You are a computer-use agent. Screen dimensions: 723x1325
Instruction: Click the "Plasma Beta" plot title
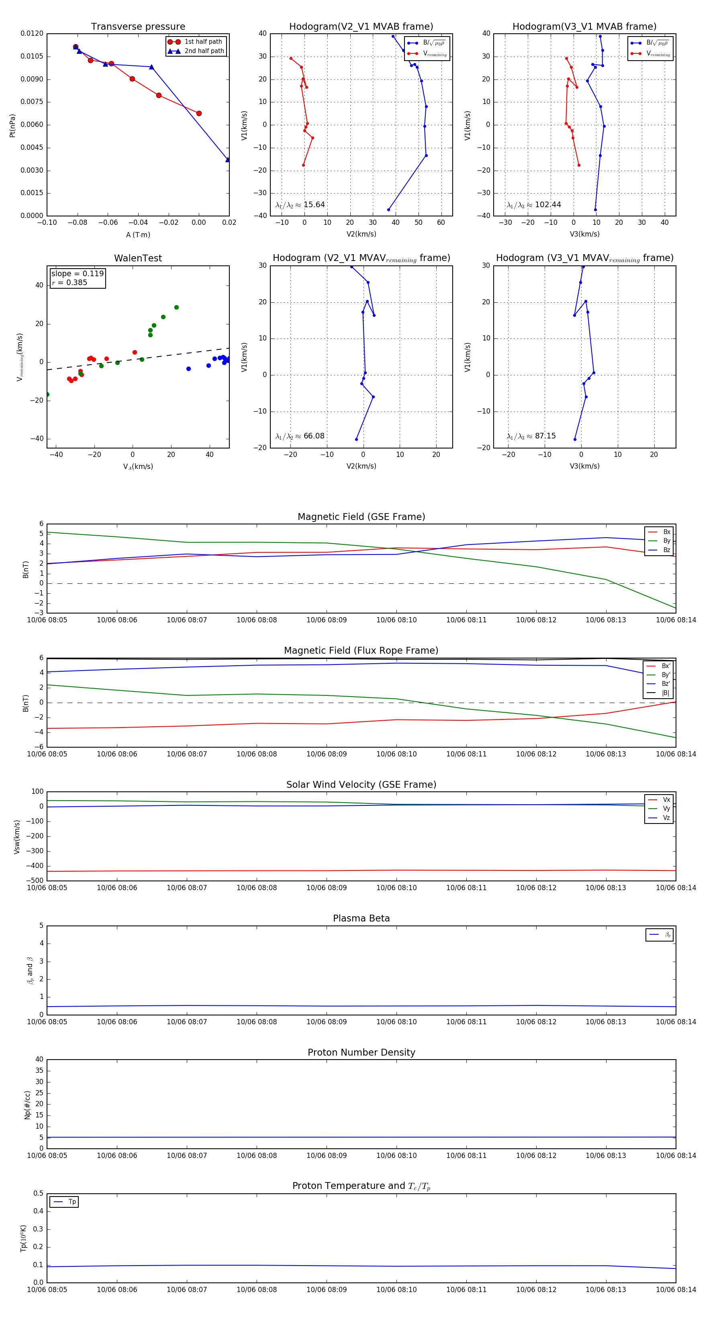361,918
